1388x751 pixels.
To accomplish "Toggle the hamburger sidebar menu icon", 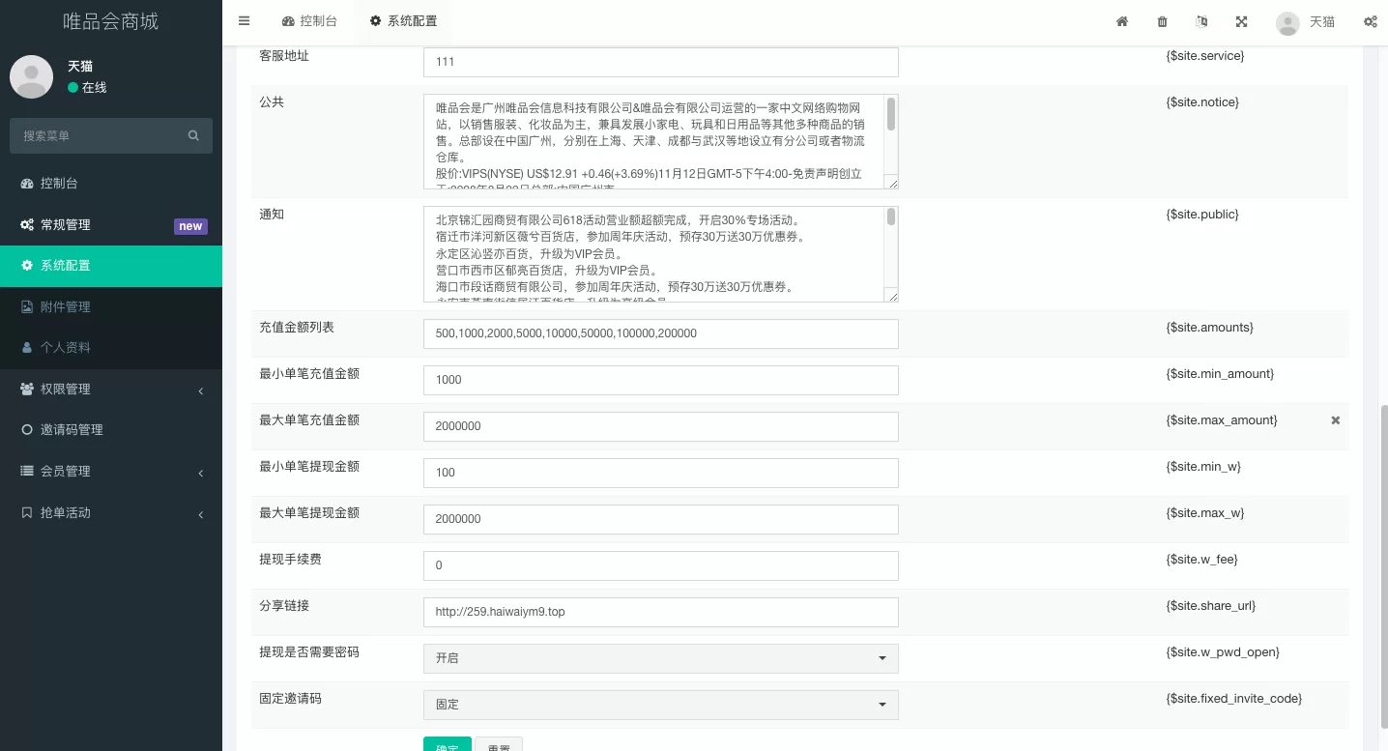I will pyautogui.click(x=244, y=21).
